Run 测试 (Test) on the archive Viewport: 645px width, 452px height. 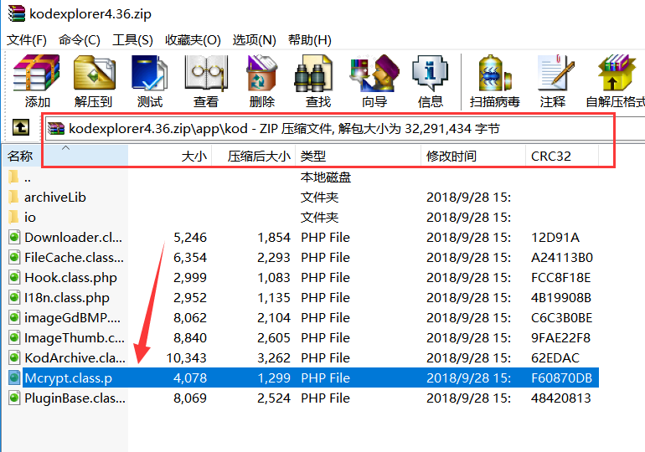[149, 81]
